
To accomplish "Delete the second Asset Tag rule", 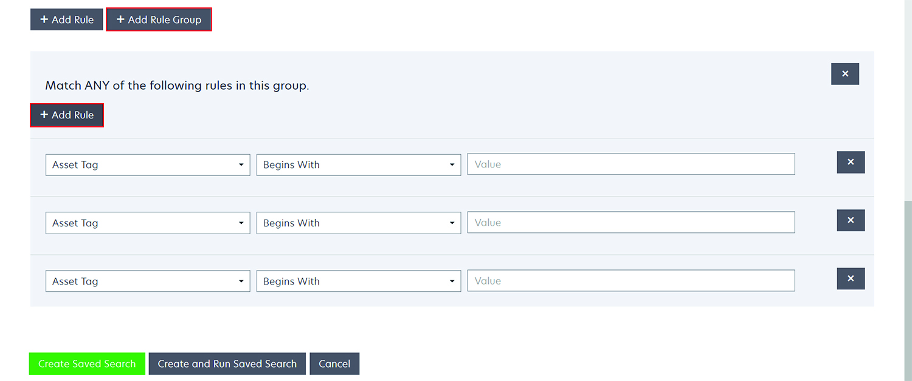I will click(851, 220).
